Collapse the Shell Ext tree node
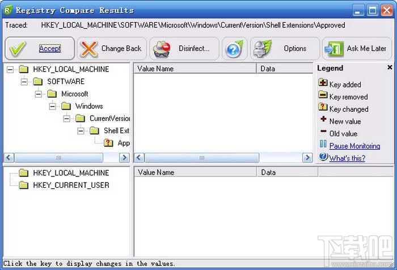 81,130
